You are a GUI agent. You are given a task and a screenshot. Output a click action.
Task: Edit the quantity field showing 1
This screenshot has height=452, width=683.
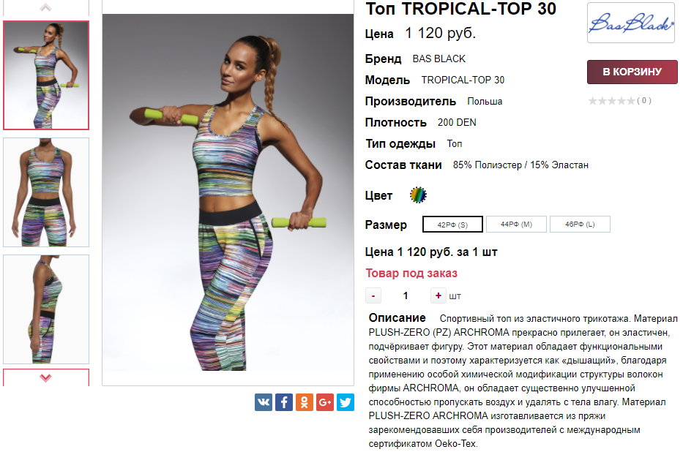(x=406, y=295)
